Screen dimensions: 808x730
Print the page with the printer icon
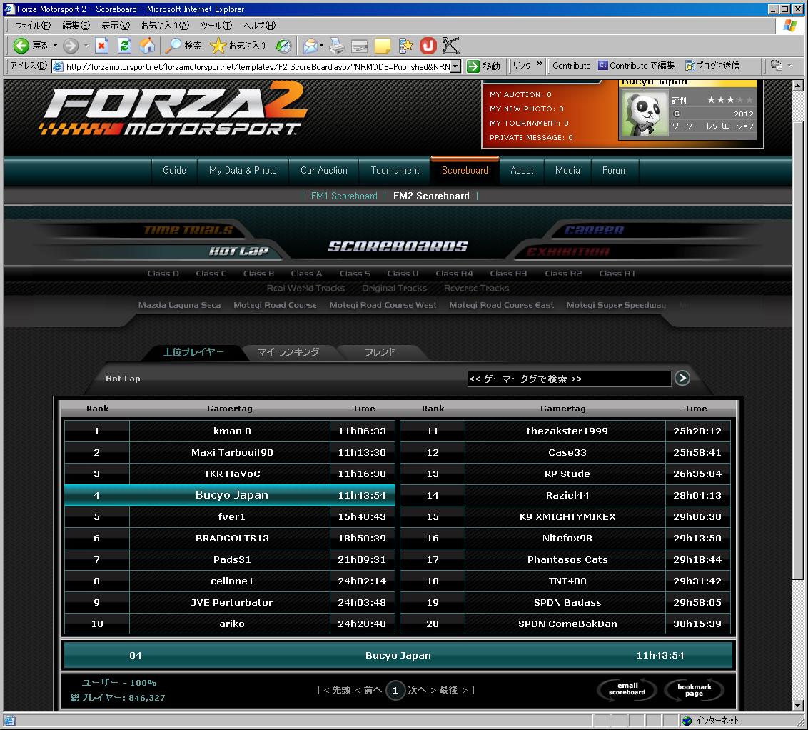[x=337, y=46]
